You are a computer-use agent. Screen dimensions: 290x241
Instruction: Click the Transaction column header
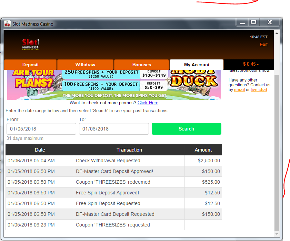click(x=129, y=150)
